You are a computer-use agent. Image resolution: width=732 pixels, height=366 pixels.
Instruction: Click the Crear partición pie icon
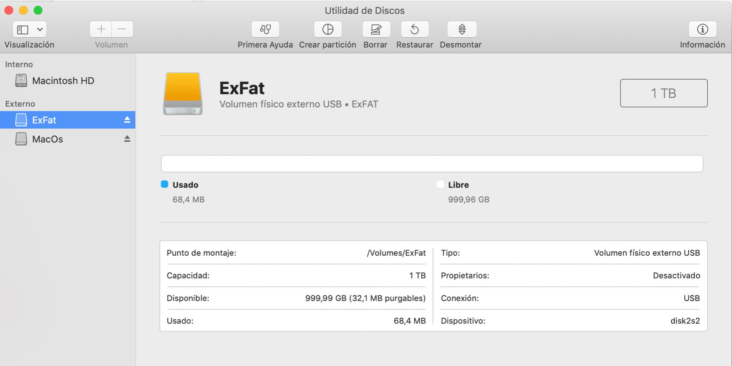pos(327,29)
